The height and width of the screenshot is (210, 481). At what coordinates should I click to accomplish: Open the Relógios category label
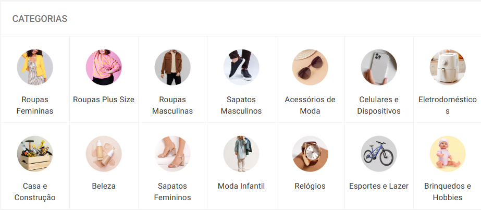pyautogui.click(x=310, y=186)
